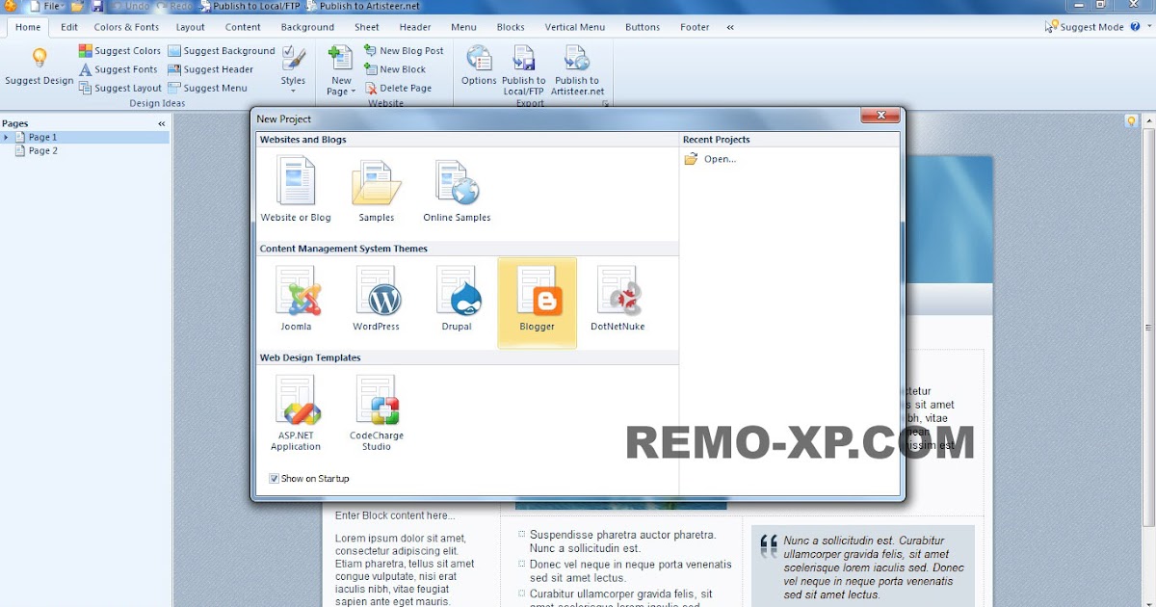This screenshot has width=1156, height=607.
Task: Open the File menu in title bar
Action: pos(48,6)
